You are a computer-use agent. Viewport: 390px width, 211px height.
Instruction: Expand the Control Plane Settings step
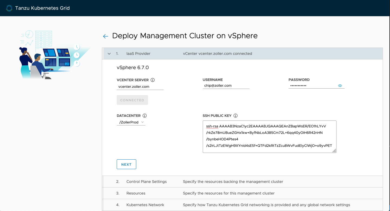coord(147,182)
